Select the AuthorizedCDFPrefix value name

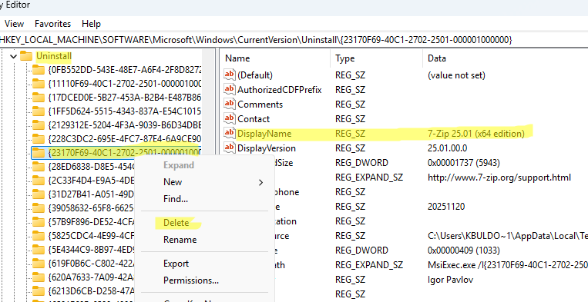280,90
